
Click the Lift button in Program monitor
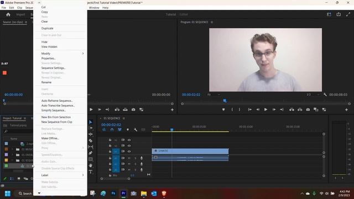click(291, 109)
